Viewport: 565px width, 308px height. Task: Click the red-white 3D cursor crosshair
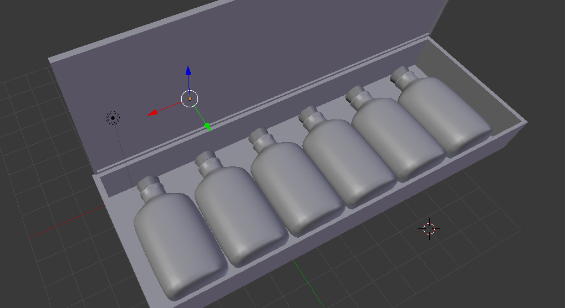[x=429, y=228]
